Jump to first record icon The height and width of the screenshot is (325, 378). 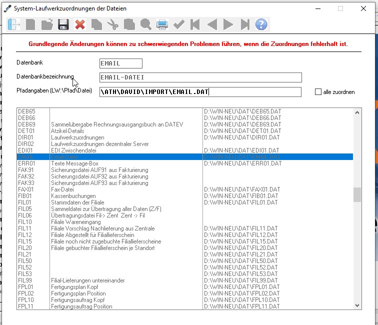coord(195,24)
